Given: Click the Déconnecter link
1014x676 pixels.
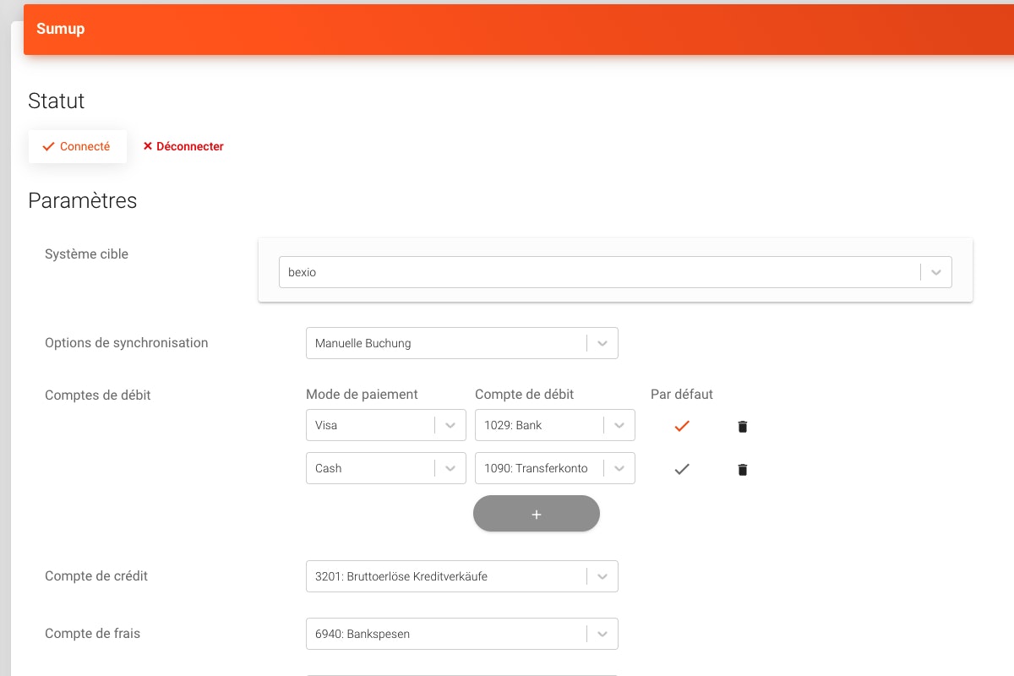Looking at the screenshot, I should point(189,145).
